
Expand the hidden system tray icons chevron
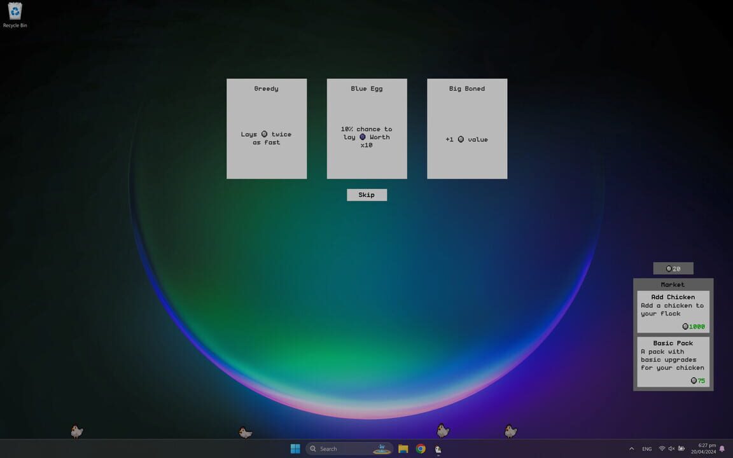631,448
